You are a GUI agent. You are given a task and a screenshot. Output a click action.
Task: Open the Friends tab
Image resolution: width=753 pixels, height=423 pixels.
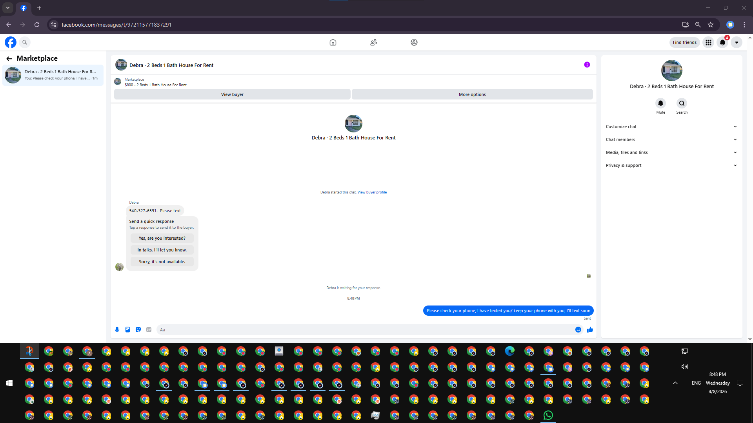click(x=374, y=42)
